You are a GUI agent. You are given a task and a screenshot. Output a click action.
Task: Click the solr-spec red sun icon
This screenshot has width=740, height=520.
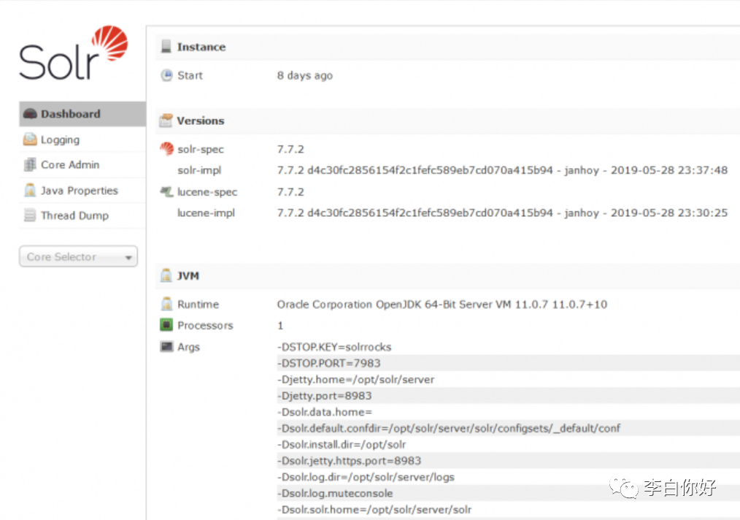pyautogui.click(x=166, y=149)
